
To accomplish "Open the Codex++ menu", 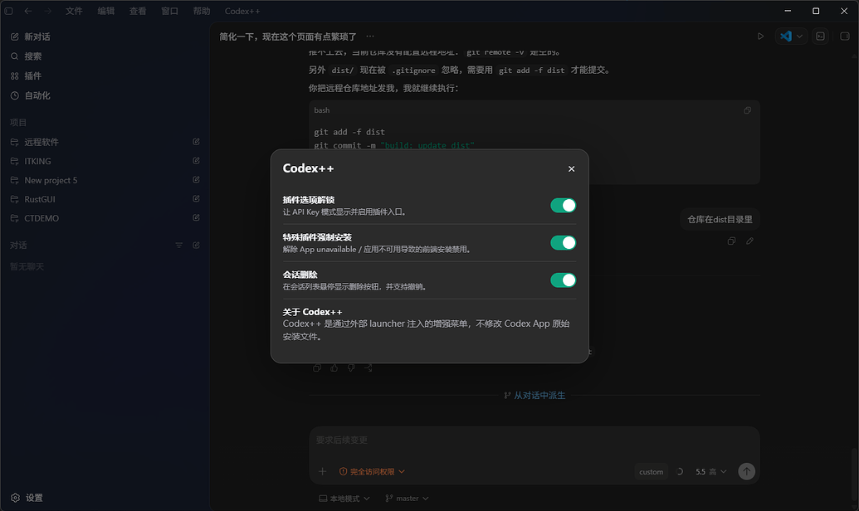I will coord(242,11).
